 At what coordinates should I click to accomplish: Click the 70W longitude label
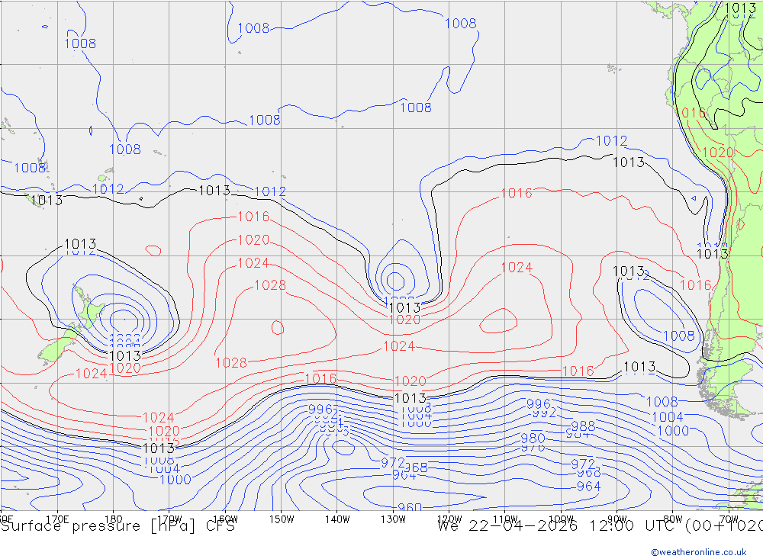(729, 519)
